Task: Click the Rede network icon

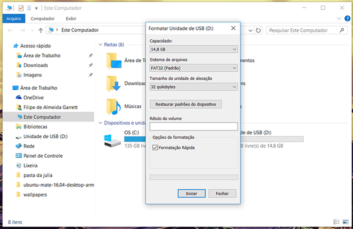Action: point(19,146)
